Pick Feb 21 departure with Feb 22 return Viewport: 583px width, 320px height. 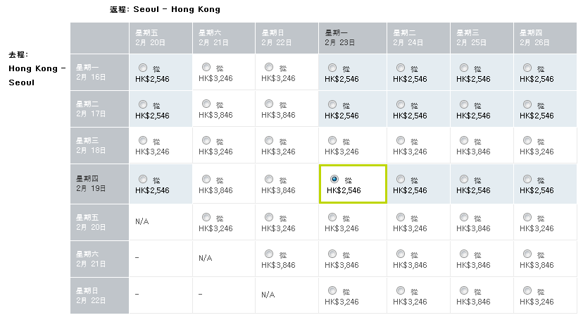click(x=270, y=254)
